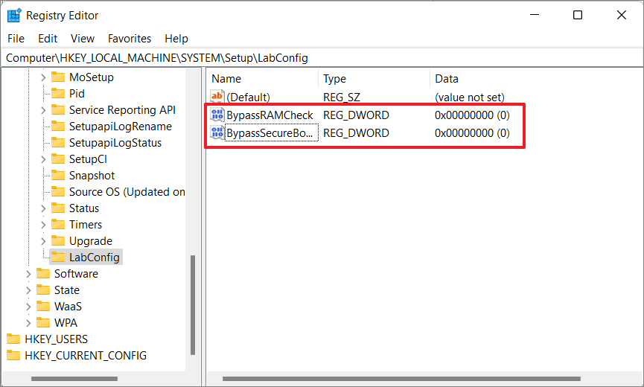Click the SetupapiLogStatus folder icon
Viewport: 644px width, 387px height.
58,143
